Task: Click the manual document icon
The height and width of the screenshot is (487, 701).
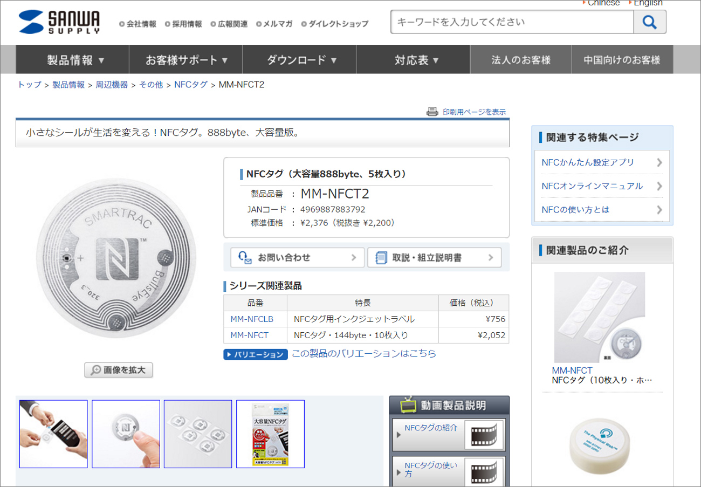Action: click(381, 257)
